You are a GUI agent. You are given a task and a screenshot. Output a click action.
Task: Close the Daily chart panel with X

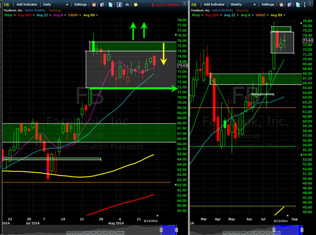184,3
